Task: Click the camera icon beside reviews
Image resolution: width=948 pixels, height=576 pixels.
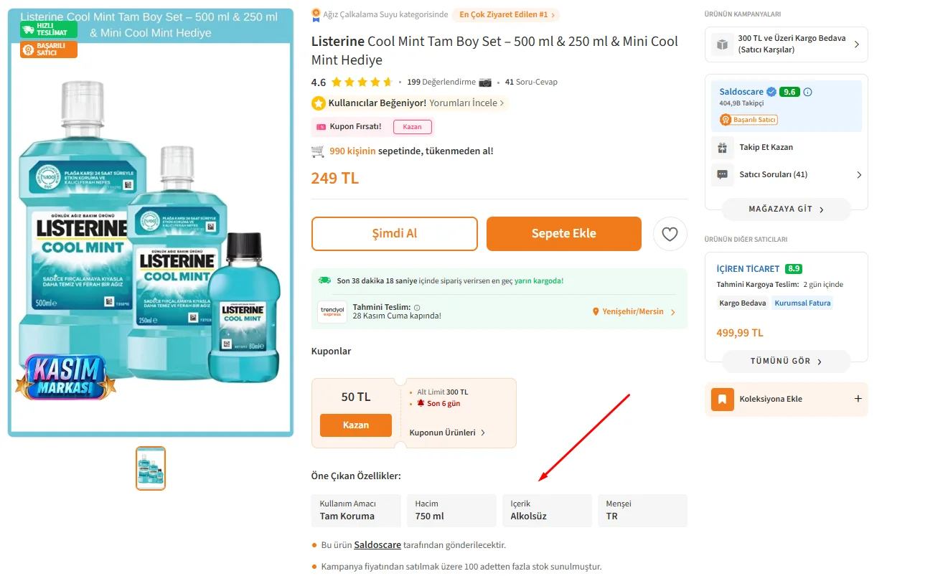Action: pyautogui.click(x=485, y=82)
